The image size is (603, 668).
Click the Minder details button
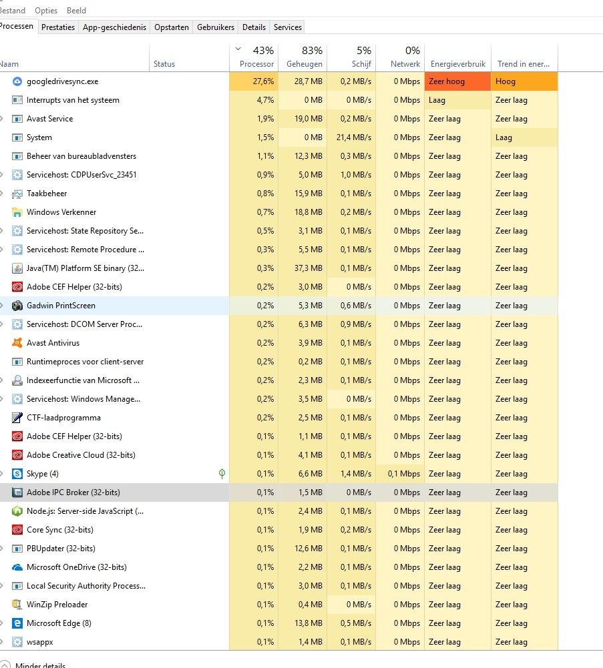point(33,665)
